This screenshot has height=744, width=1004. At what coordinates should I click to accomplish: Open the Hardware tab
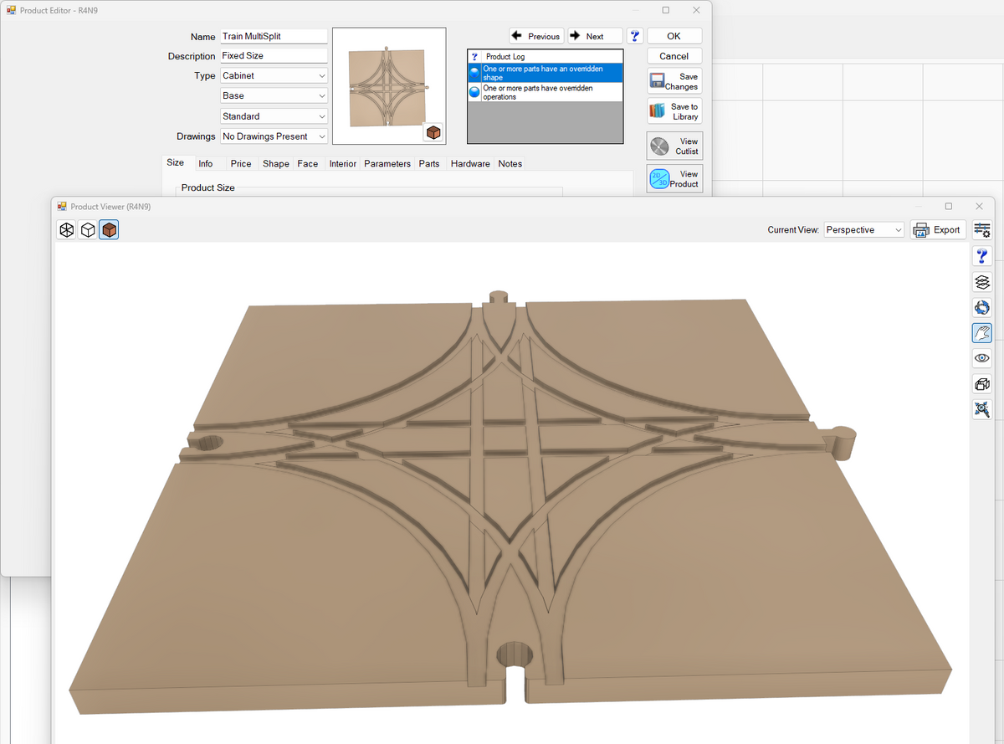click(470, 164)
